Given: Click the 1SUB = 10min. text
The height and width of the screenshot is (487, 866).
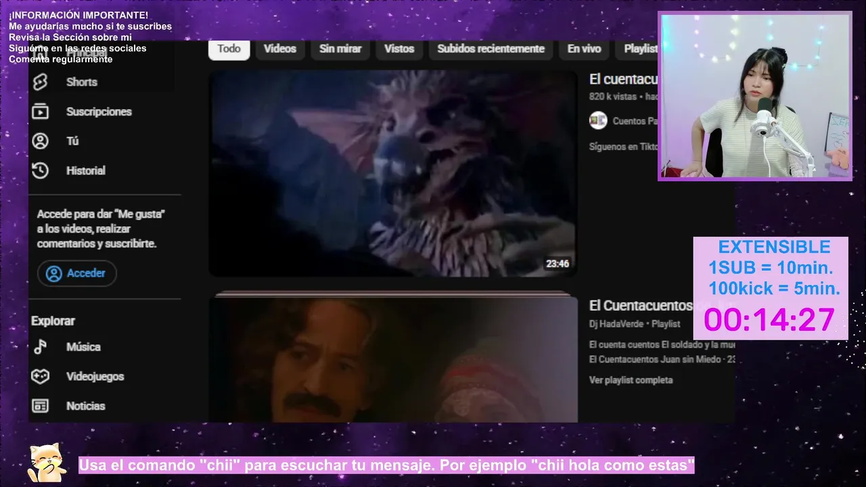Looking at the screenshot, I should [771, 268].
